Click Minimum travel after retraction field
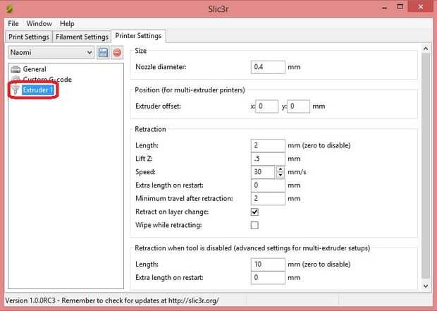Viewport: 437px width, 311px height. (268, 199)
